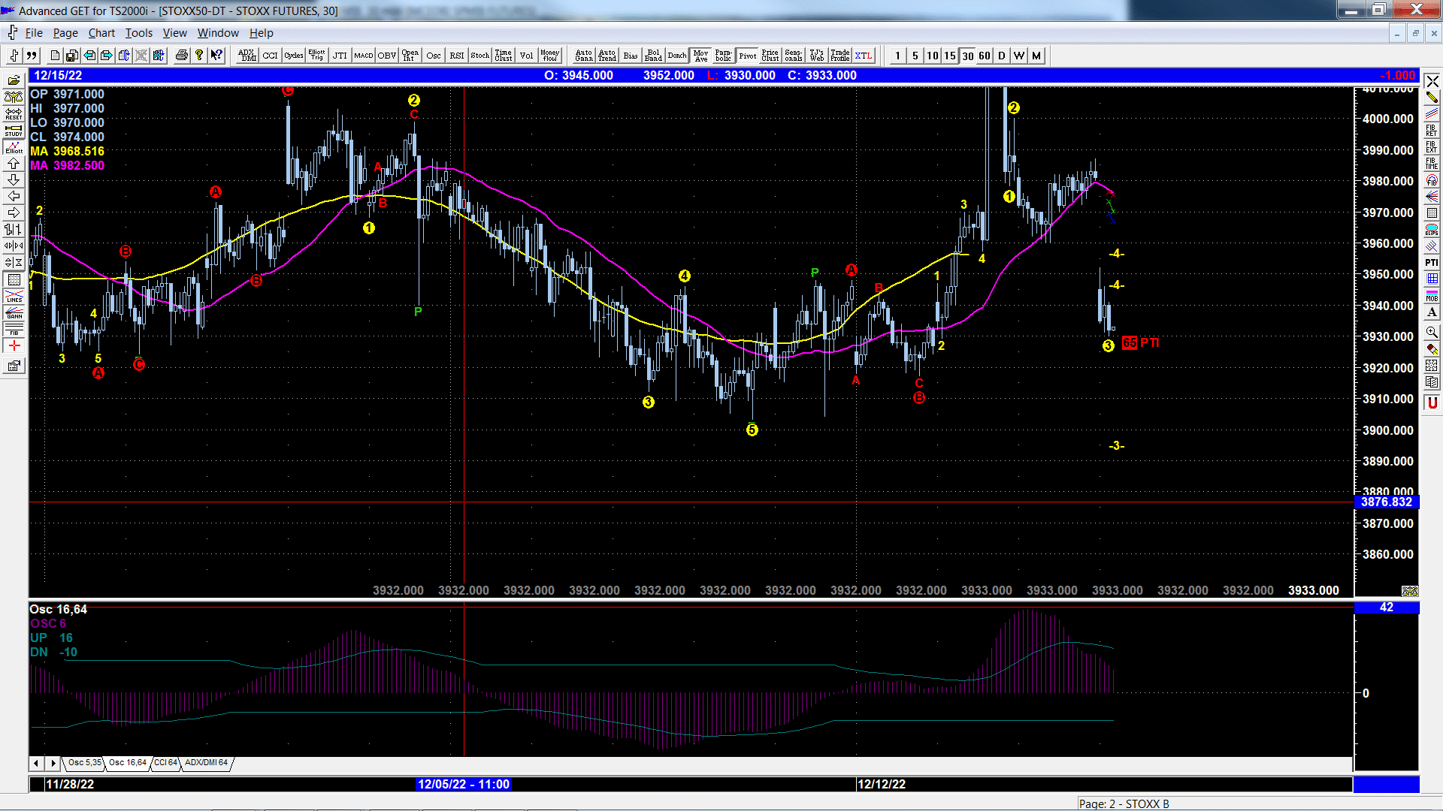Viewport: 1443px width, 811px height.
Task: Switch to the 1-minute timeframe
Action: coord(897,56)
